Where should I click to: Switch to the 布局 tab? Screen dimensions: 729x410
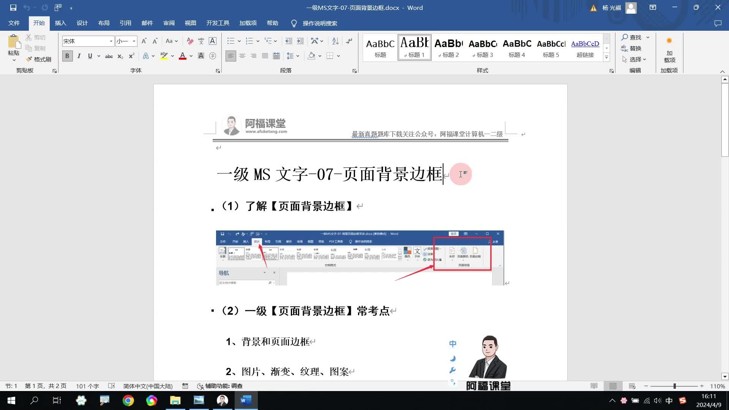coord(104,23)
